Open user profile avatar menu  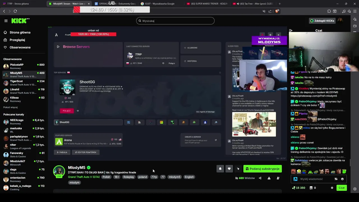[340, 20]
